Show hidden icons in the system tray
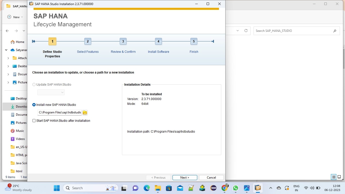The height and width of the screenshot is (194, 345). (270, 188)
